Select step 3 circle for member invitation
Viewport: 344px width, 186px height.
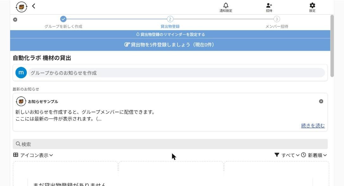277,19
